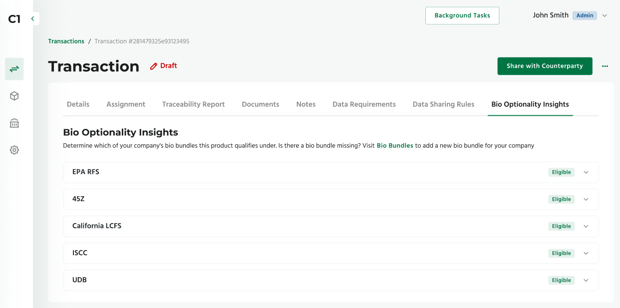Expand the UDB row chevron
This screenshot has height=308, width=620.
point(586,280)
